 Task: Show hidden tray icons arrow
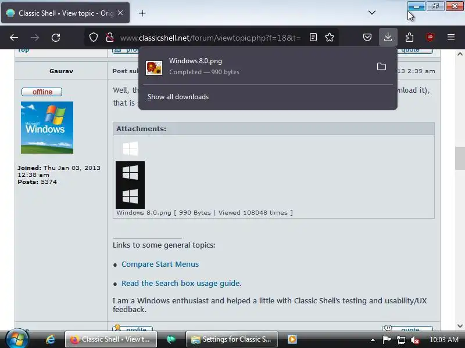point(373,340)
